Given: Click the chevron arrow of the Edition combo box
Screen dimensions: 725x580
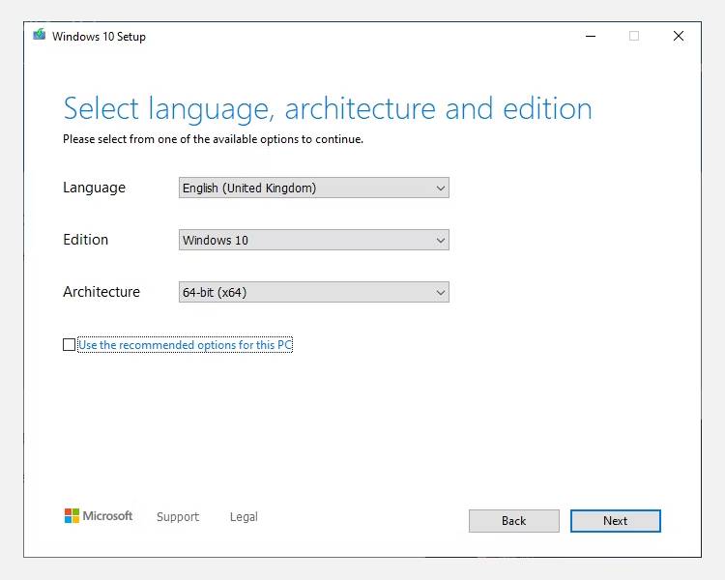Looking at the screenshot, I should click(x=441, y=240).
